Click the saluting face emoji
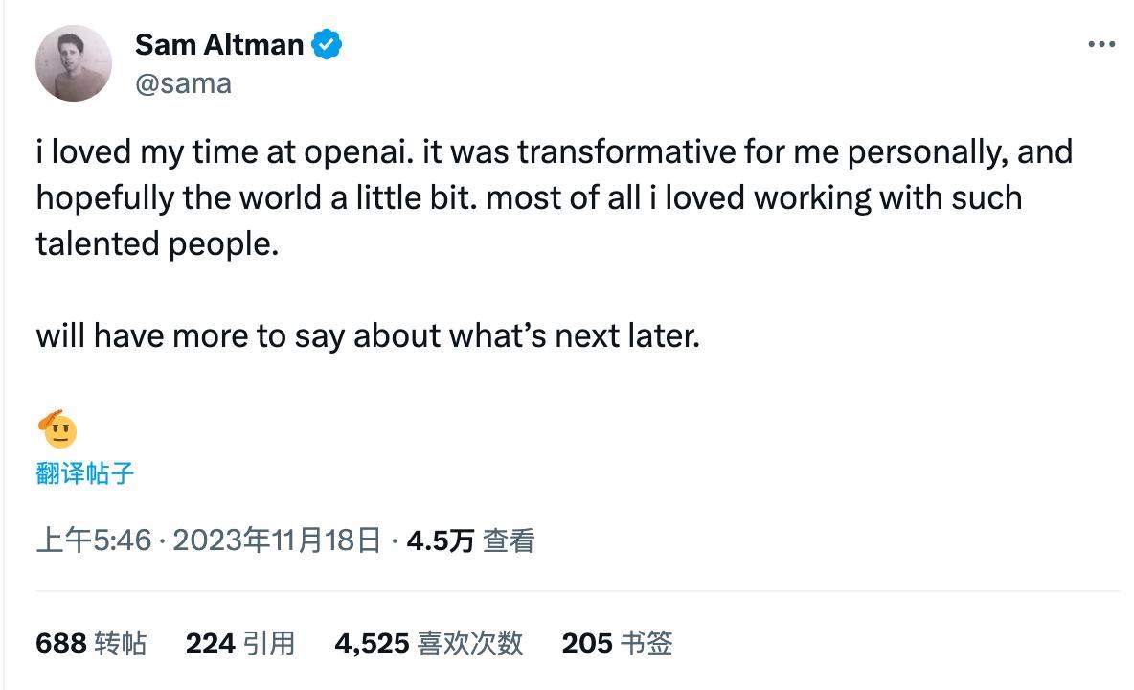The height and width of the screenshot is (690, 1134). click(x=58, y=428)
